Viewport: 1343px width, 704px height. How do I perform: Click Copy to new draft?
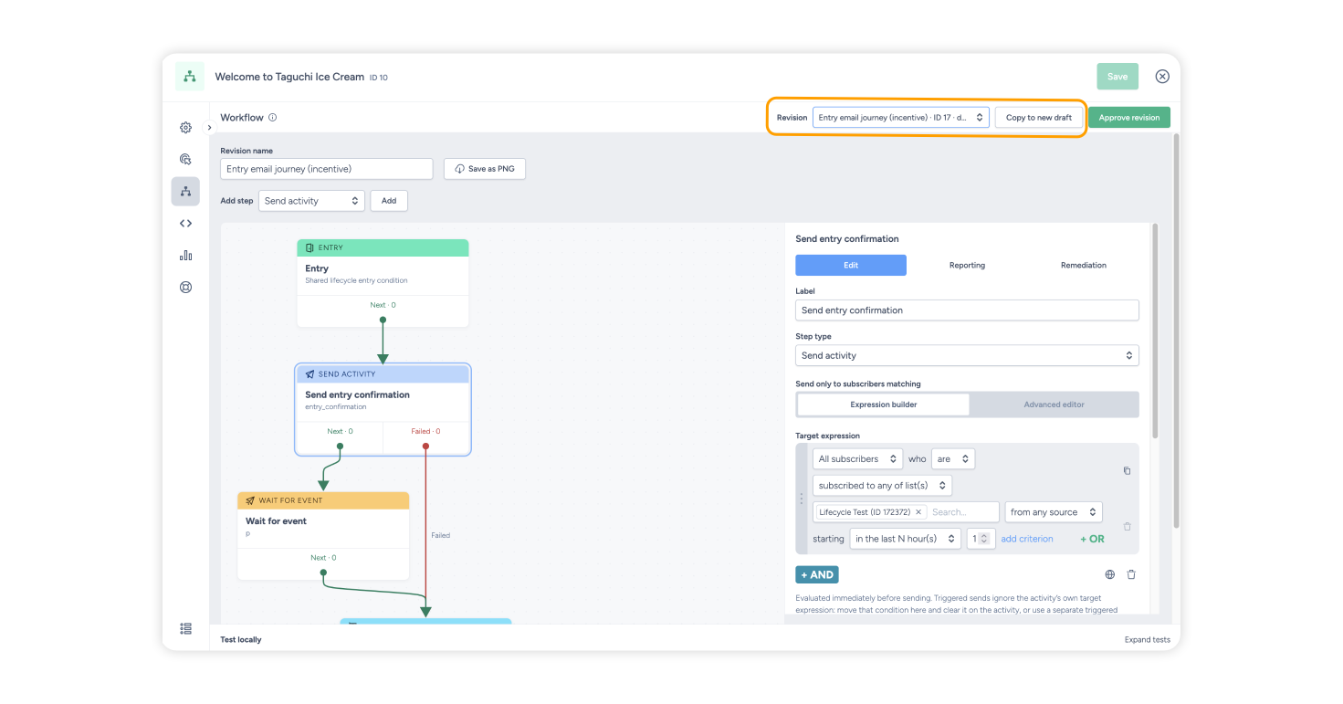tap(1039, 118)
